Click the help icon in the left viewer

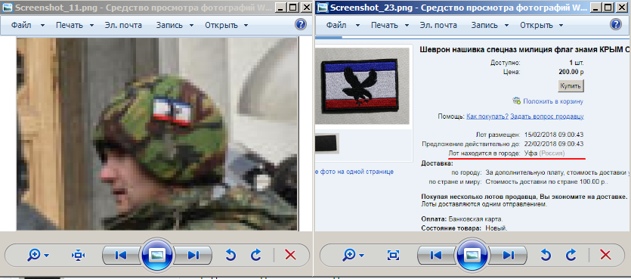pos(301,24)
